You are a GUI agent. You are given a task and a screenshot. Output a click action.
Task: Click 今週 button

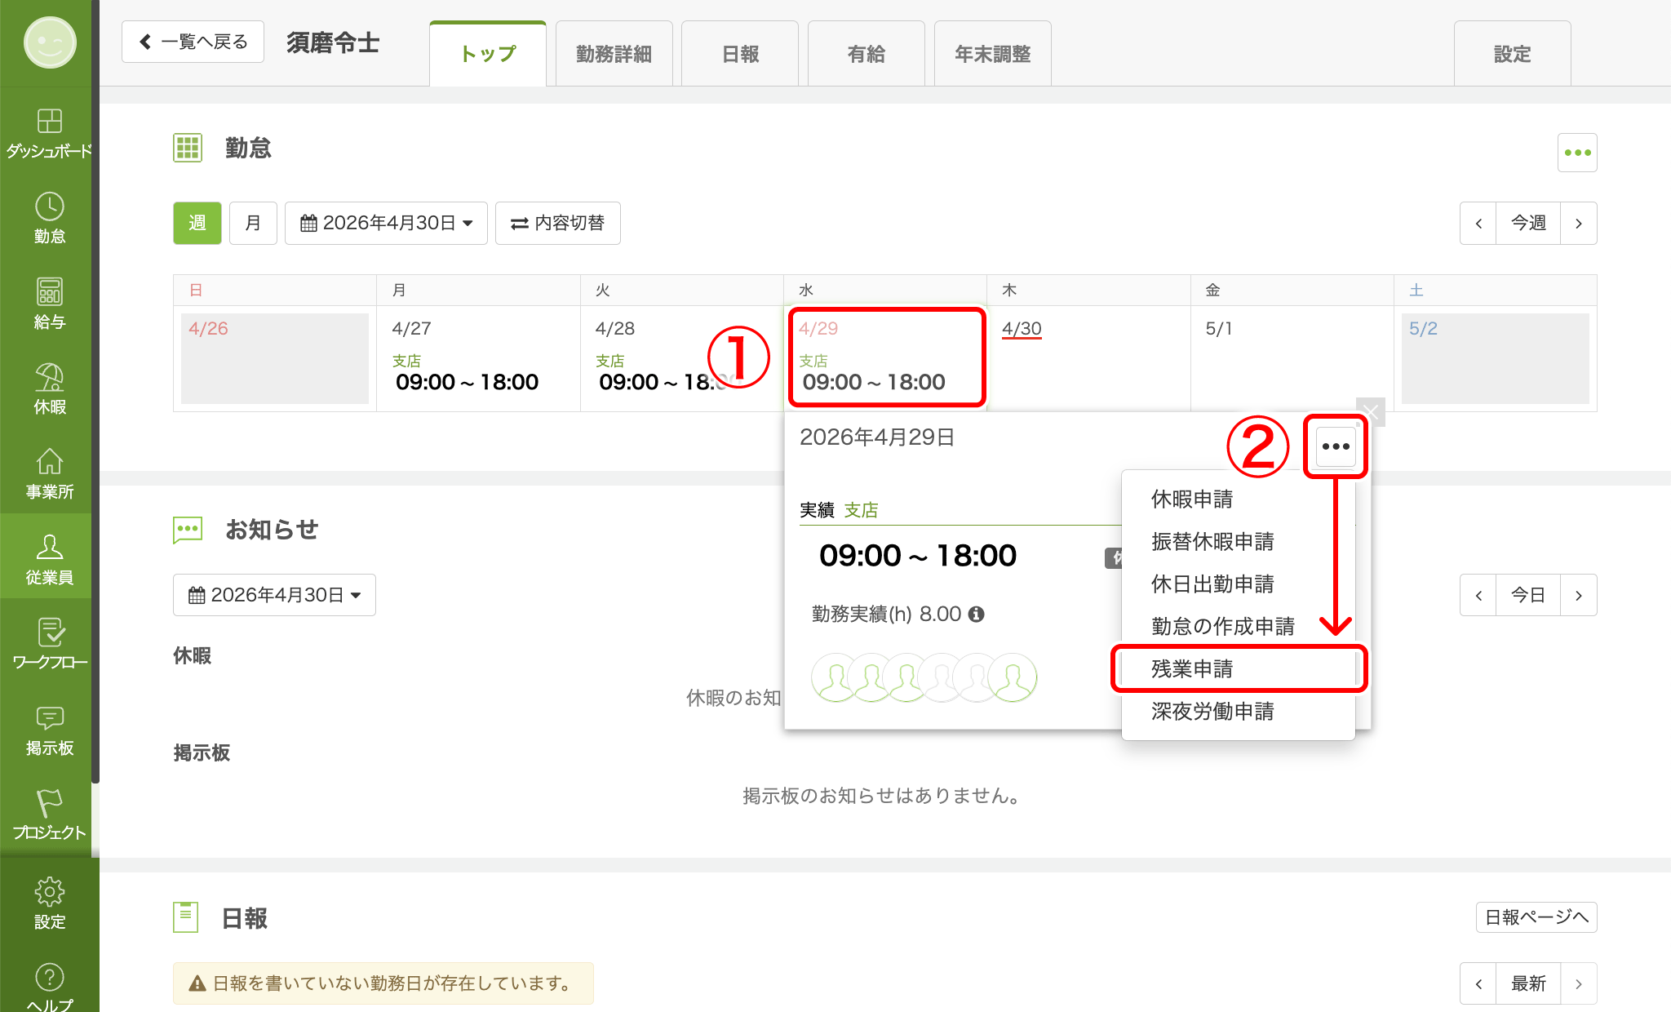[1528, 223]
